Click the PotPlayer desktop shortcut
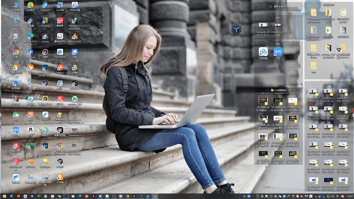Screen dimensions: 354x199 45,161
